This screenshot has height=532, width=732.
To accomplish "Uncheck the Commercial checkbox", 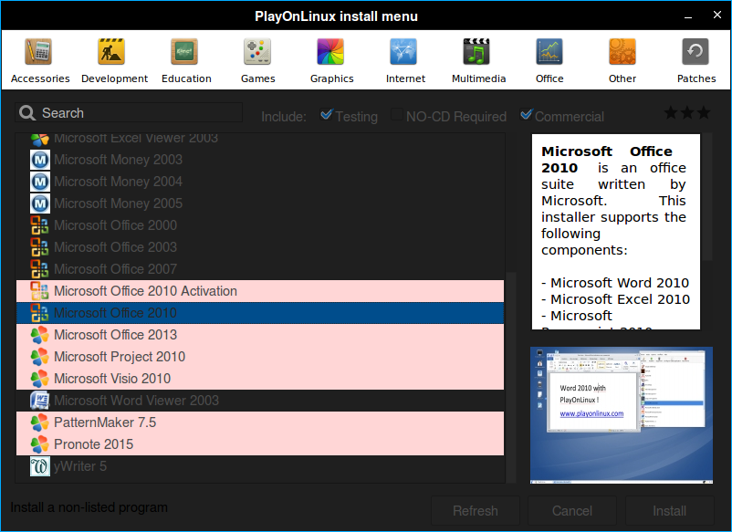I will [526, 116].
